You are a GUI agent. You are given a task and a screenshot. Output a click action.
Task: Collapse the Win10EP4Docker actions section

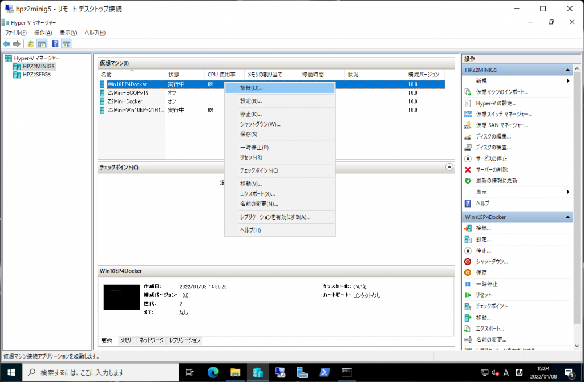pos(567,217)
